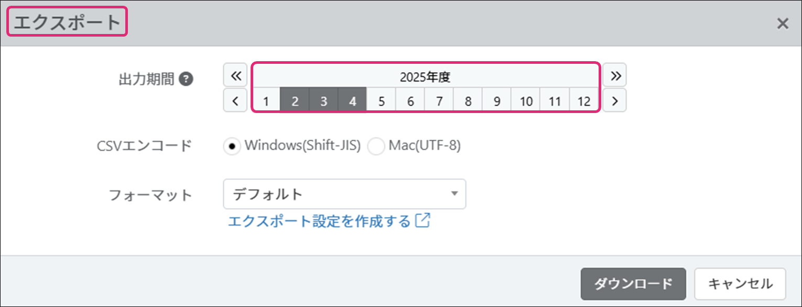
Task: Open the フォーマット dropdown showing デフォルト
Action: [335, 194]
